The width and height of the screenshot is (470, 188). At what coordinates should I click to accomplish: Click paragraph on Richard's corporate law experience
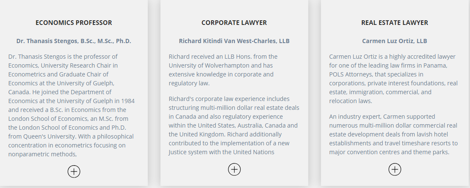234,125
